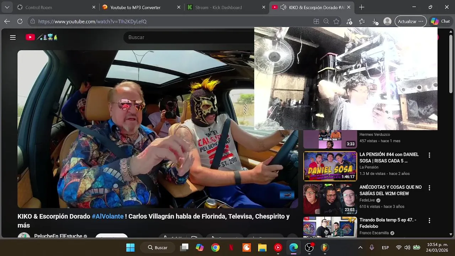Open the #AlVolante hashtag link
This screenshot has height=256, width=455.
pyautogui.click(x=108, y=216)
